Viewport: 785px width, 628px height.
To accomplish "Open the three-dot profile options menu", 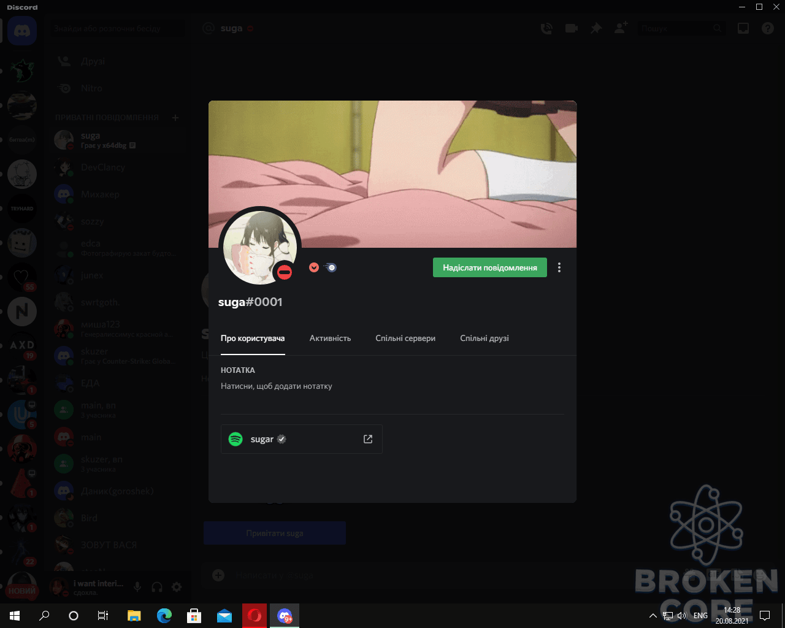I will tap(559, 267).
